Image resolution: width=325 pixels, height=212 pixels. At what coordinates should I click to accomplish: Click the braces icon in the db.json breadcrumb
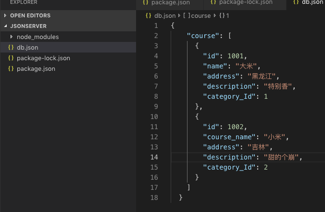pos(148,15)
